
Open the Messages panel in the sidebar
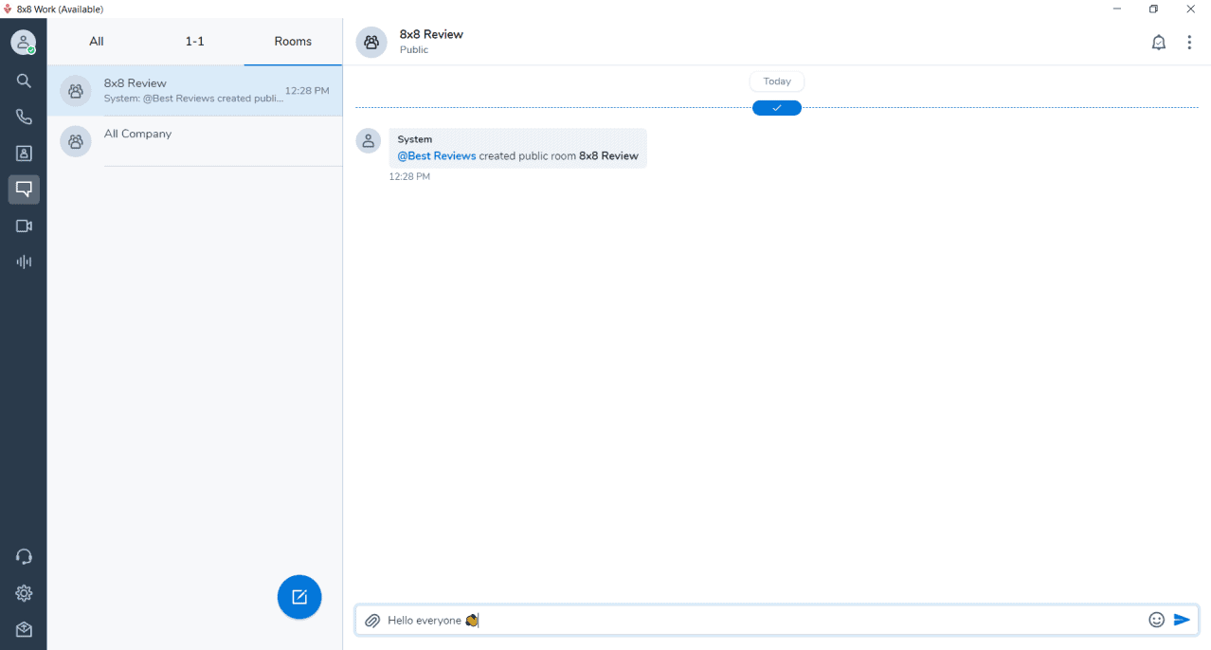24,189
